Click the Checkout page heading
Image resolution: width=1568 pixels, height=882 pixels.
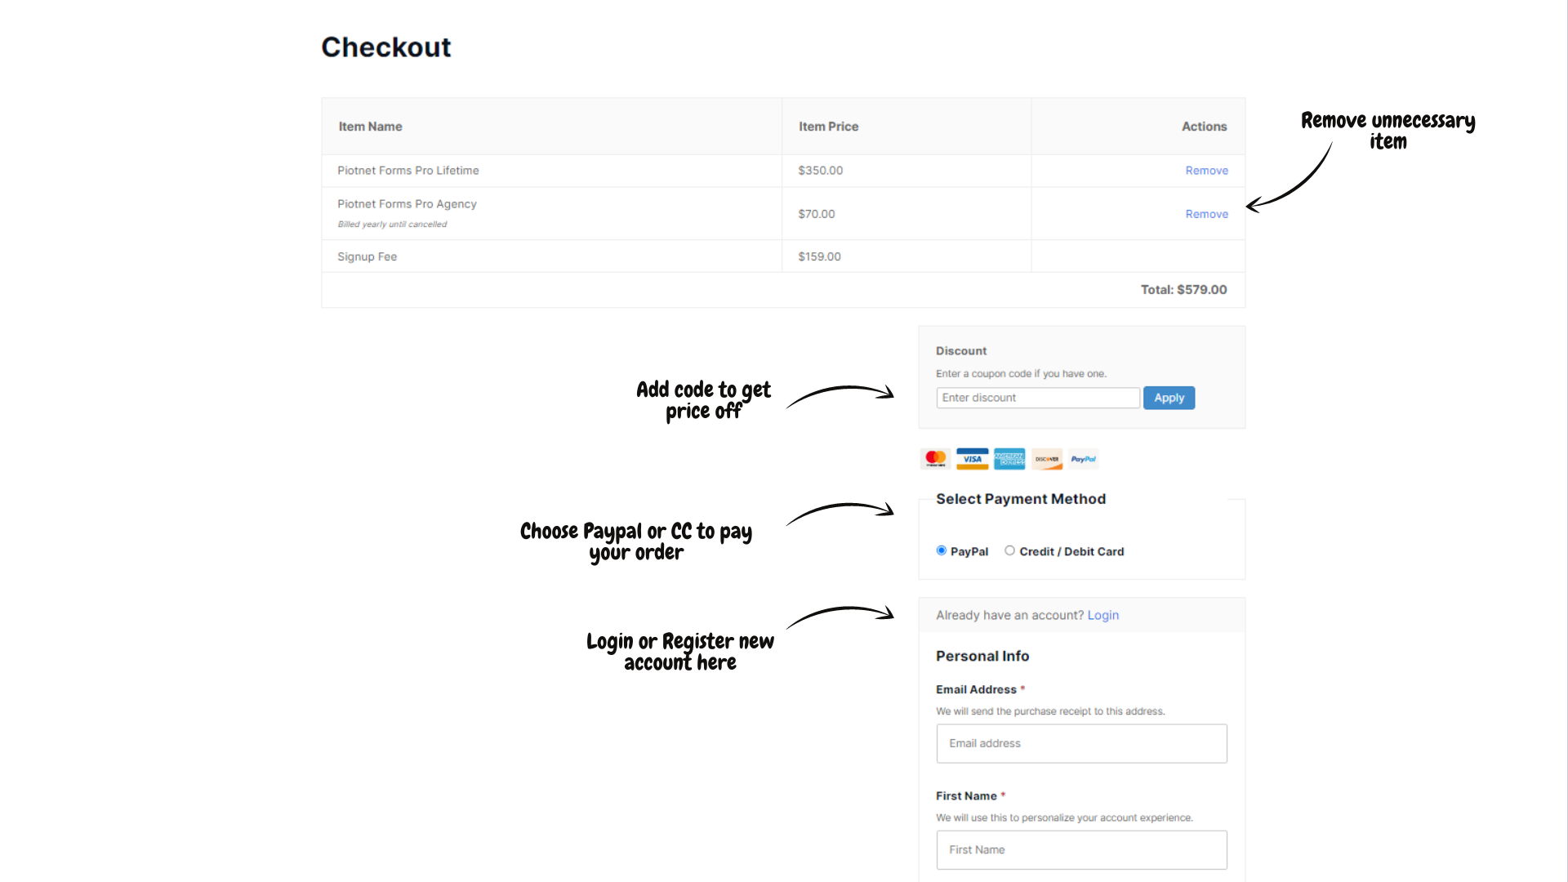[x=385, y=47]
